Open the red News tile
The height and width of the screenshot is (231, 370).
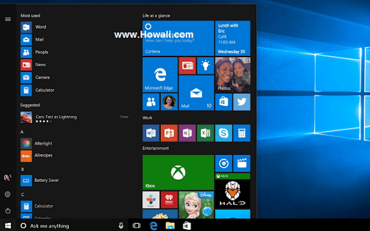pos(187,65)
